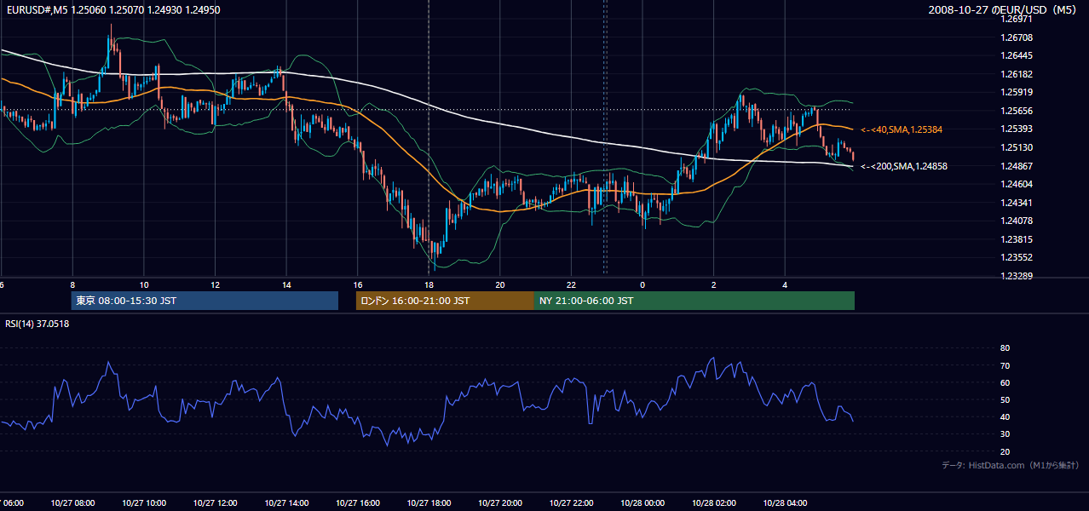Image resolution: width=1089 pixels, height=511 pixels.
Task: Click hour label 10 under the price chart
Action: pos(144,284)
